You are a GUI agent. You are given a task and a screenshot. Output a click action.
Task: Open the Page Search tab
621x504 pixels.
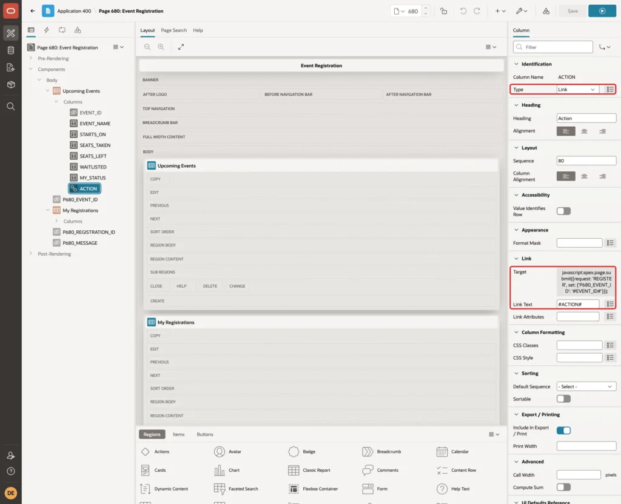coord(173,30)
